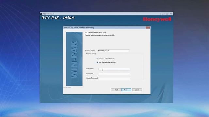
Task: Click the vertical WIN-PAK banner image
Action: [x=74, y=59]
